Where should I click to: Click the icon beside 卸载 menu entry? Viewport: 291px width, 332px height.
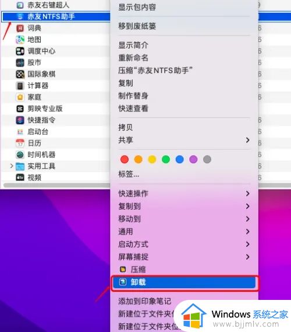(x=123, y=282)
